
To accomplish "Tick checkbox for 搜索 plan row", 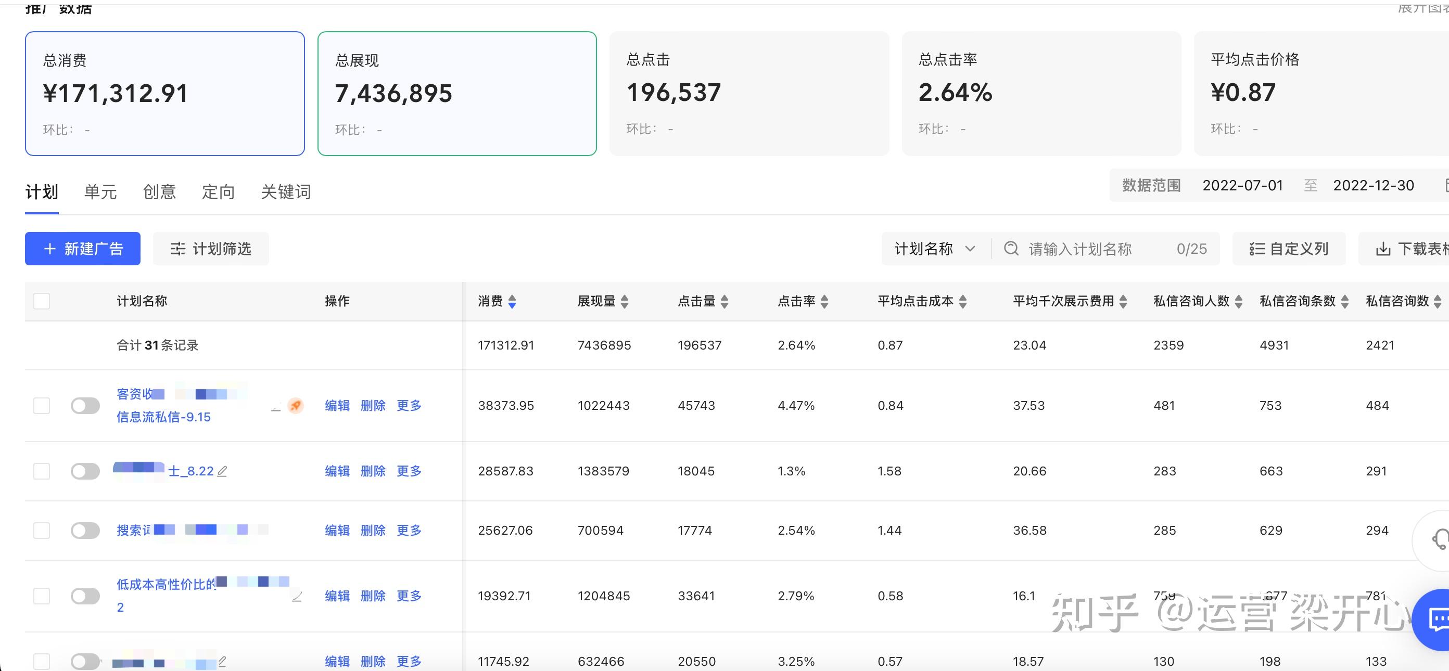I will pyautogui.click(x=42, y=531).
